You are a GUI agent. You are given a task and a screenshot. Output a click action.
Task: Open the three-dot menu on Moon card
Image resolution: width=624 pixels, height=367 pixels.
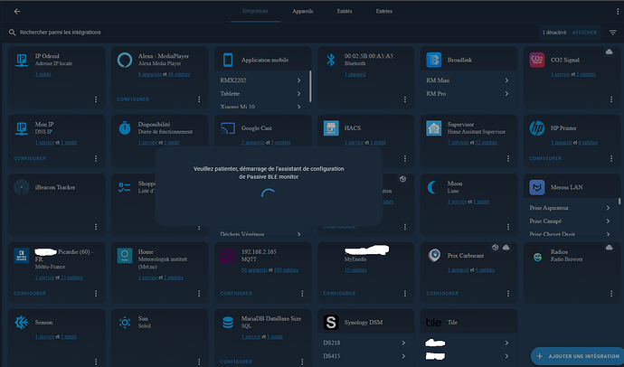coord(508,227)
